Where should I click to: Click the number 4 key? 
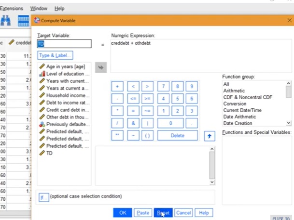pos(163,99)
